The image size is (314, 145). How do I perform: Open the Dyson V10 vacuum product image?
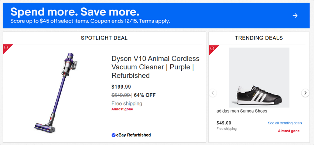pos(56,92)
